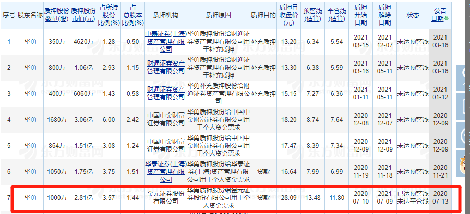Select the 4620万 market value cell

click(x=83, y=42)
